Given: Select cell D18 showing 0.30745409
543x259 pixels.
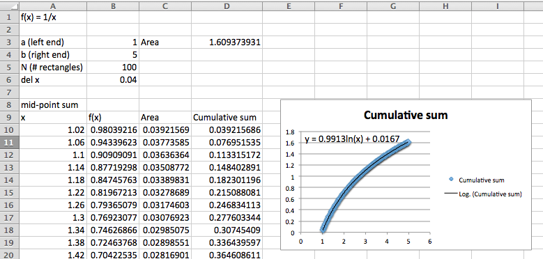Looking at the screenshot, I should [x=227, y=230].
